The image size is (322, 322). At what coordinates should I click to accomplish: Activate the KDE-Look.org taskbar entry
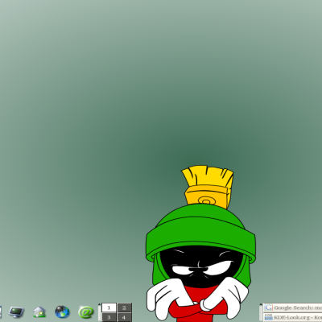[292, 317]
